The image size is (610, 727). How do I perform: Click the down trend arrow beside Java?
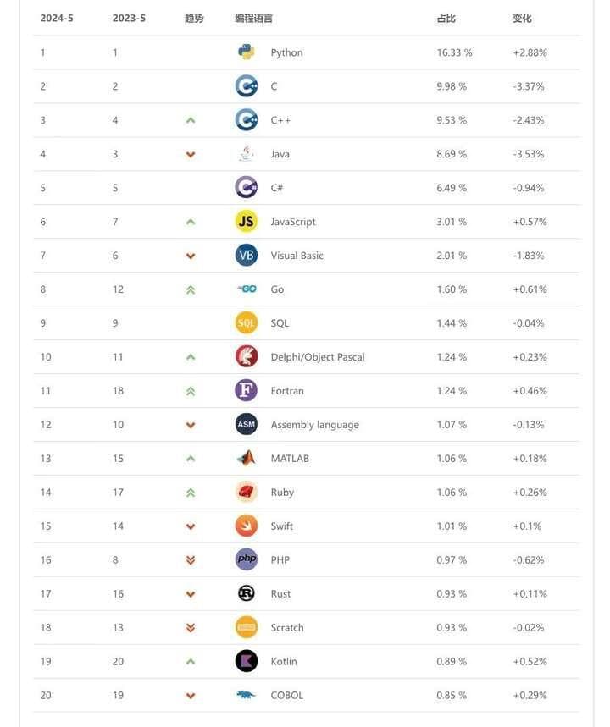pos(191,154)
